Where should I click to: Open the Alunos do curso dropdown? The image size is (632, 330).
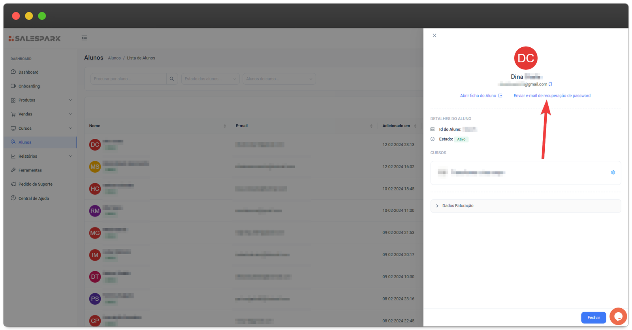279,79
